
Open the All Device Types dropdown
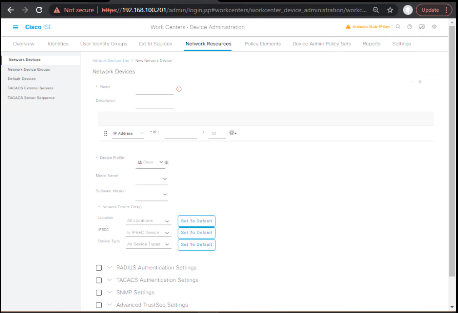(149, 244)
